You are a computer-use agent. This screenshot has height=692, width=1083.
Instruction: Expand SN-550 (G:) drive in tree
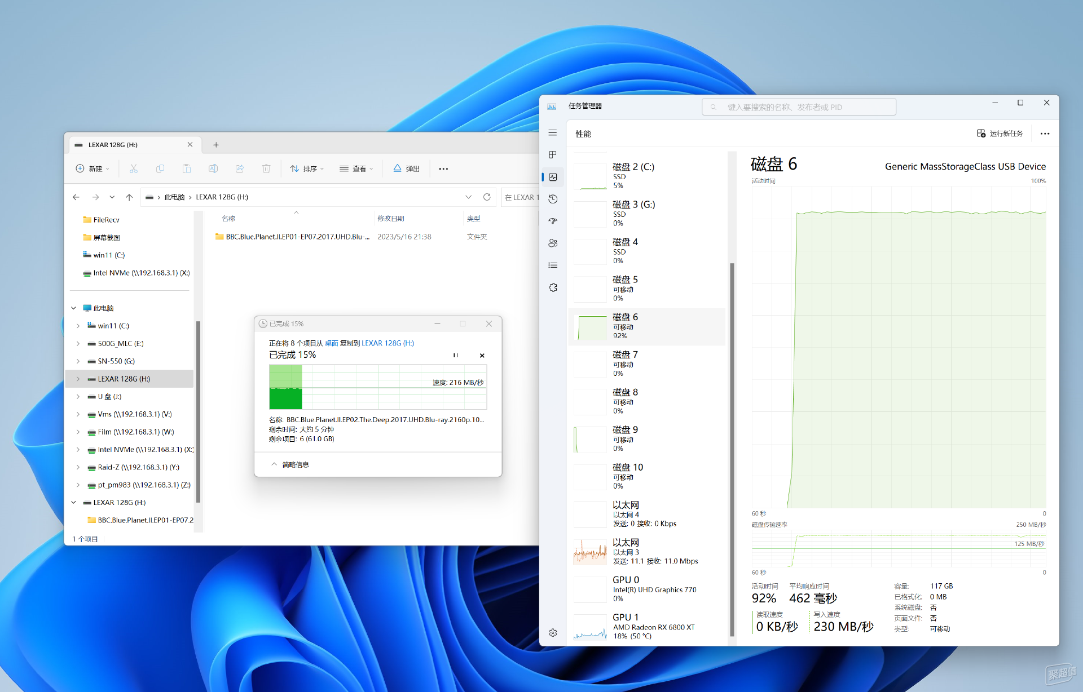point(78,361)
